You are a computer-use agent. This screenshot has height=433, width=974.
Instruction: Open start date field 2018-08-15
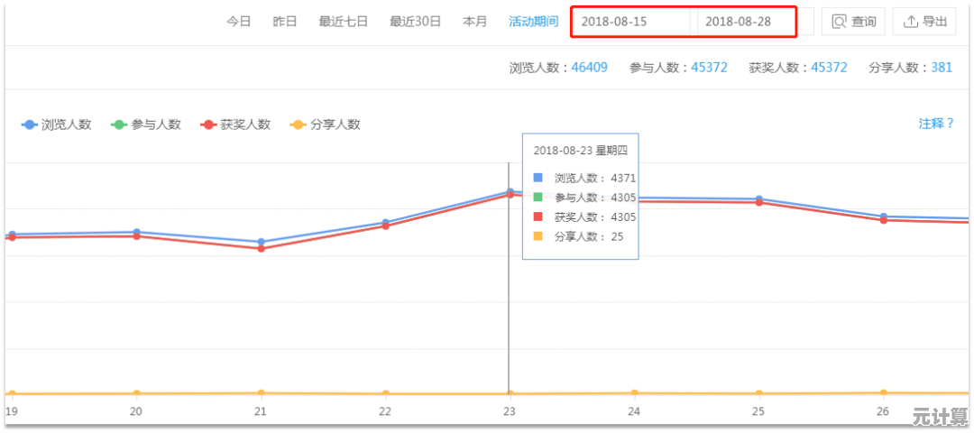point(631,22)
